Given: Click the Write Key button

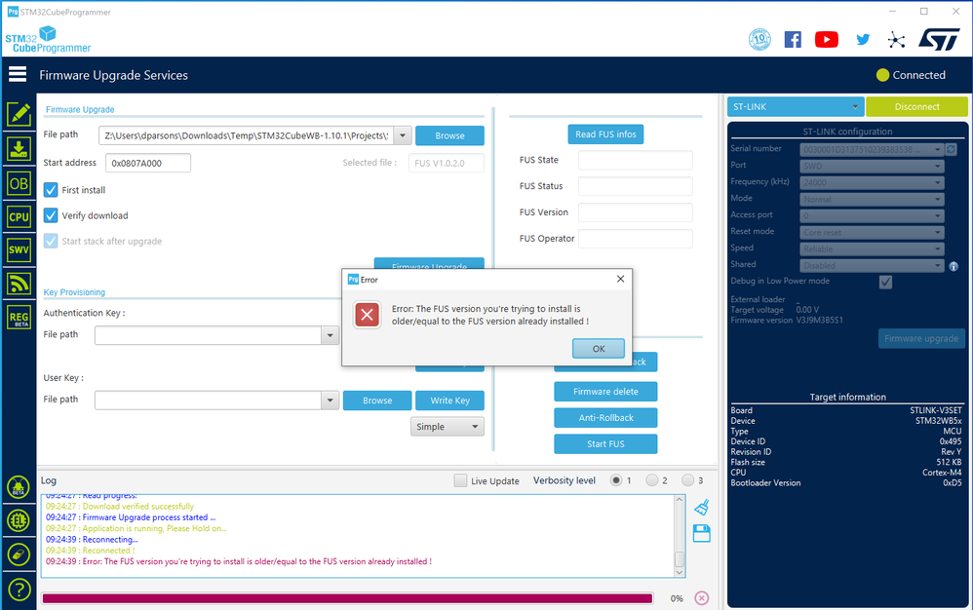Looking at the screenshot, I should 449,400.
